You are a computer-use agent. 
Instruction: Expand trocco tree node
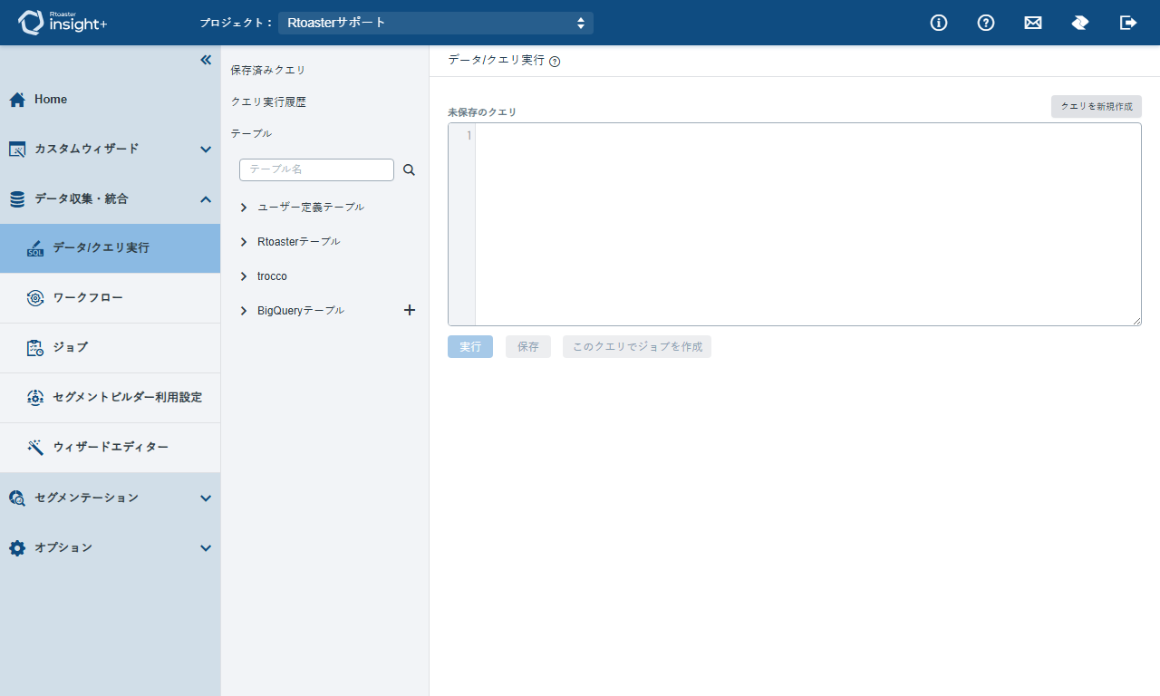244,276
